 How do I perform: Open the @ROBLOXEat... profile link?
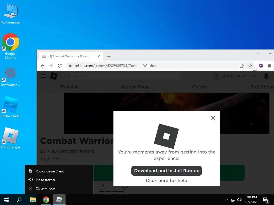click(x=231, y=76)
